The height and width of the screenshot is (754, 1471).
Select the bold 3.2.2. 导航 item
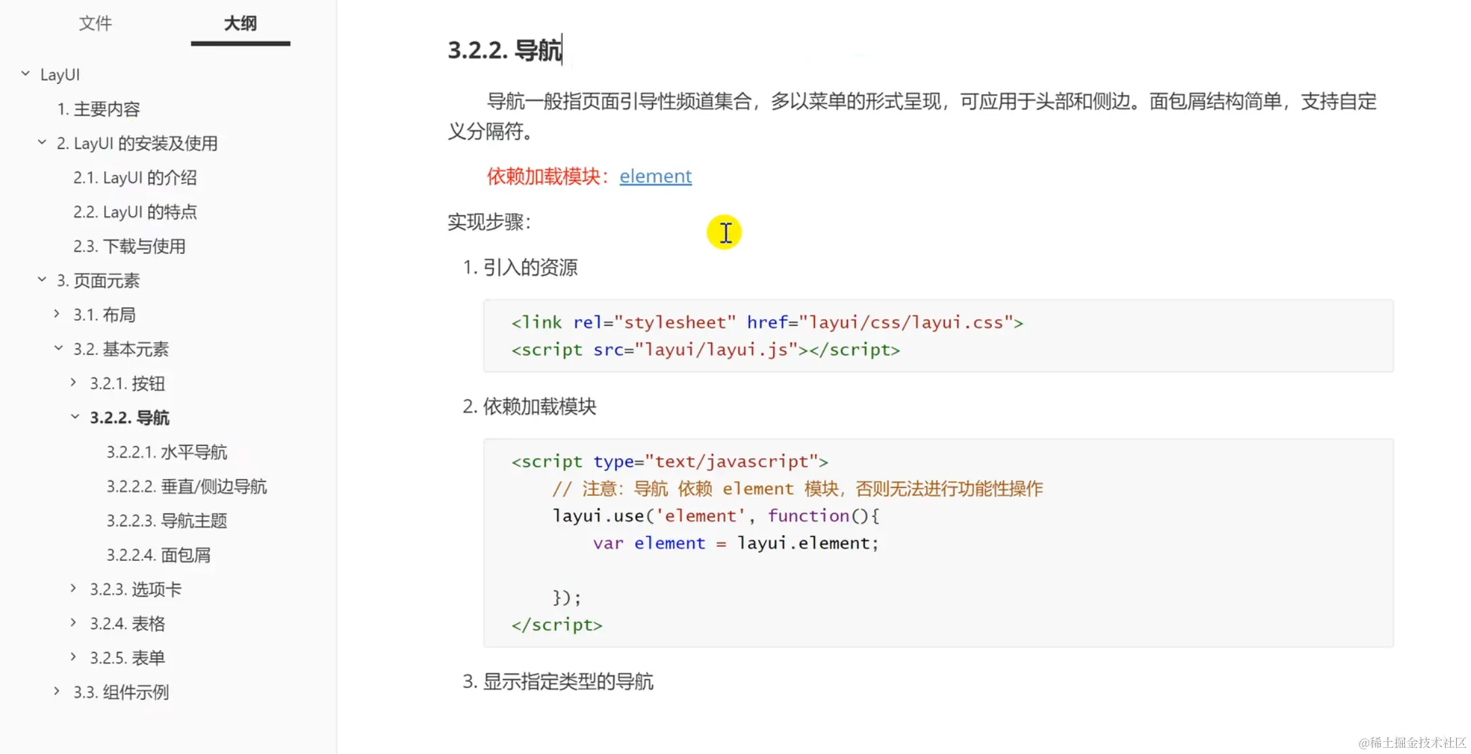[130, 418]
